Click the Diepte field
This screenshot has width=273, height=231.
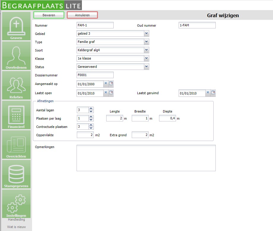pos(167,118)
